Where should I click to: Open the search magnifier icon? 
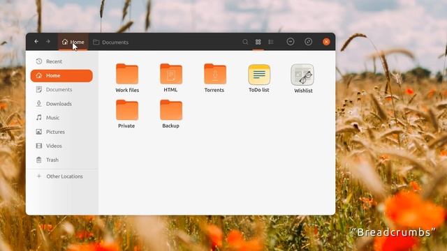(245, 42)
